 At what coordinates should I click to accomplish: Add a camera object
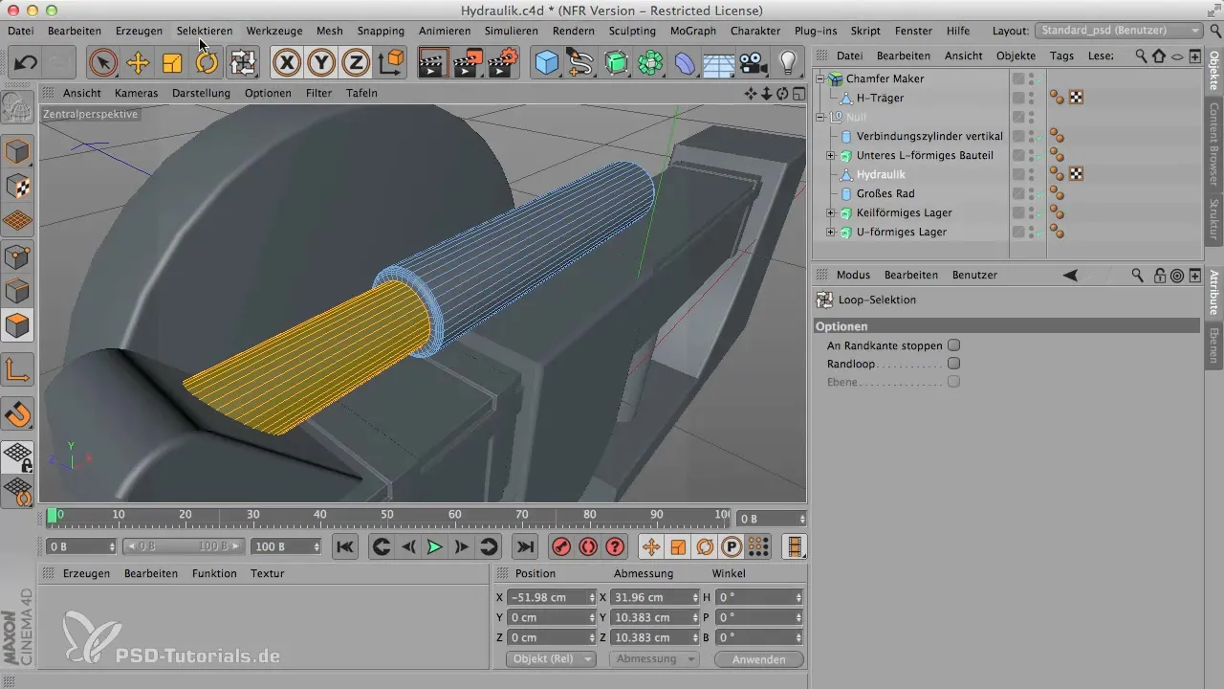[754, 64]
